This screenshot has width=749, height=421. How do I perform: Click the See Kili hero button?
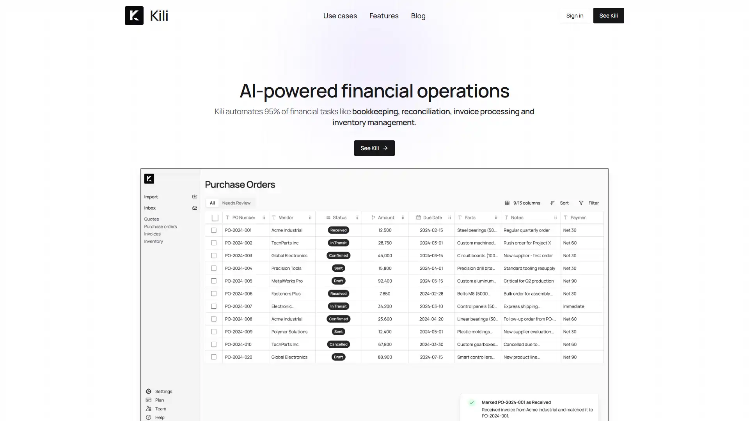tap(374, 148)
